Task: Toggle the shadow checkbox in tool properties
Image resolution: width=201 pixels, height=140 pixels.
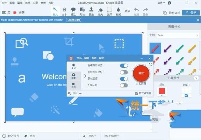Action: click(x=186, y=95)
